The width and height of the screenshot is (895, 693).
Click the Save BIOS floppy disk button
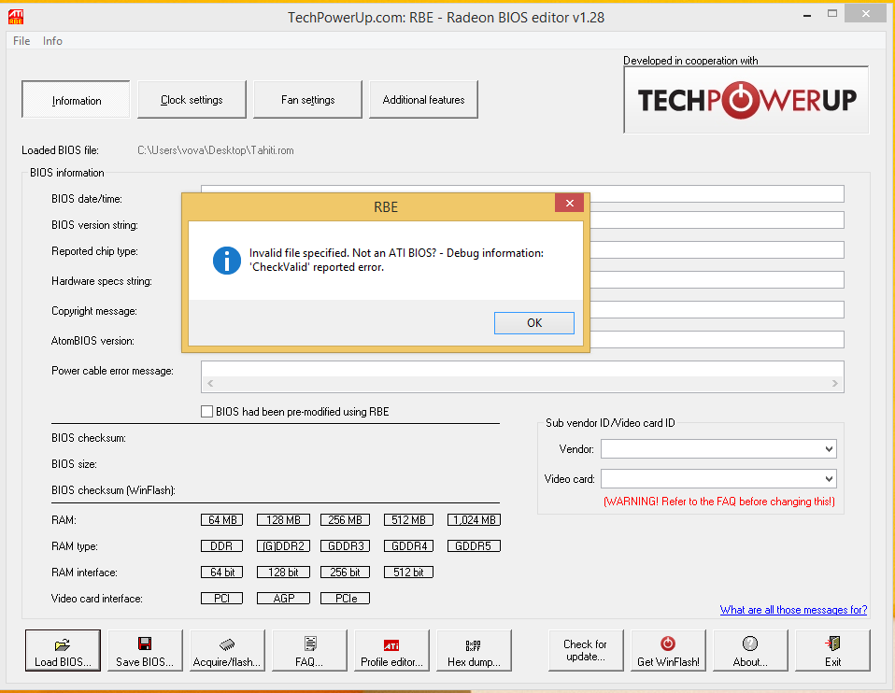click(x=145, y=650)
